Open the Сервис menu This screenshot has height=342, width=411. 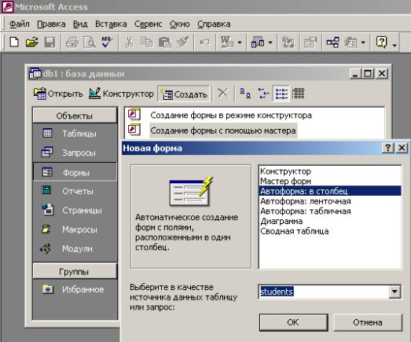[x=148, y=24]
